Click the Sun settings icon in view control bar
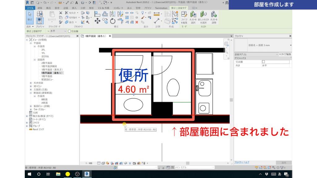Screen dimensions: 317x178 click(107, 163)
